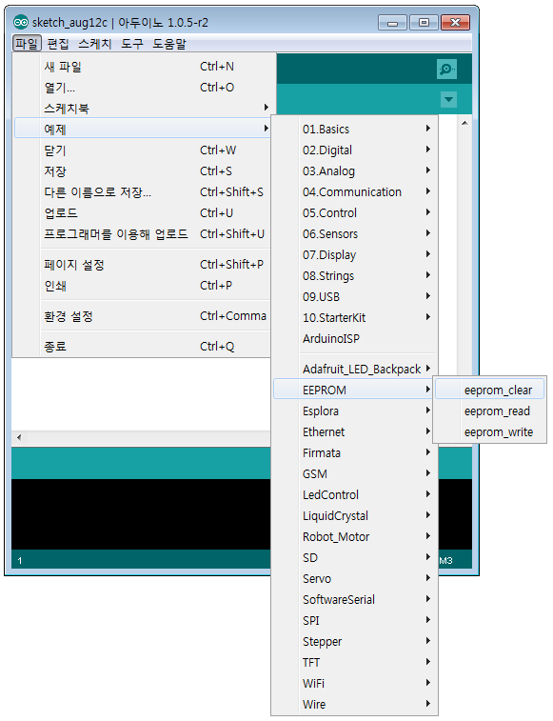Open the eeprom_clear example
Screen dimensions: 553x721
pyautogui.click(x=490, y=390)
